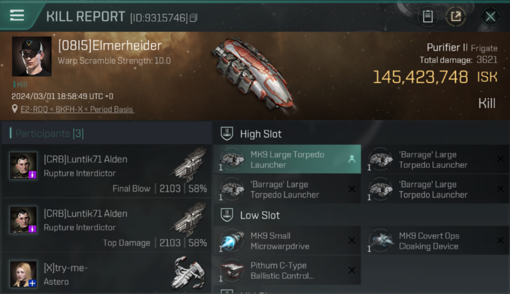510x294 pixels.
Task: Select the Top Damage Luntik71 Alden entry
Action: point(106,225)
